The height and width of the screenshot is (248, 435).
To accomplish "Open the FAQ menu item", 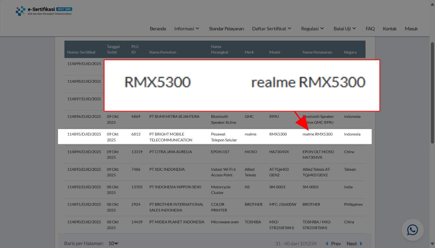I will point(370,29).
